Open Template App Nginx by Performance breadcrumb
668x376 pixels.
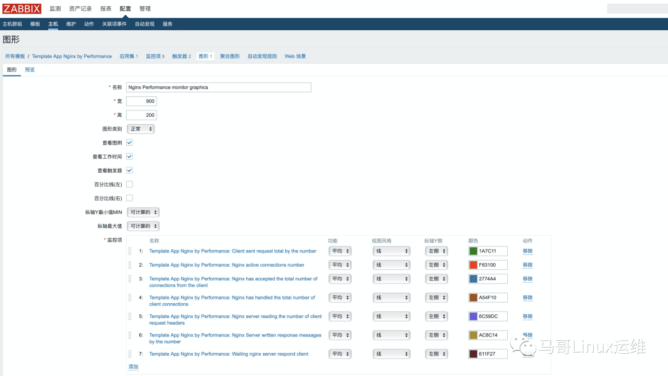click(72, 56)
